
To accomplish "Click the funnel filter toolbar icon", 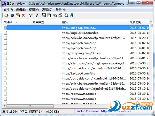I will click(x=31, y=15).
